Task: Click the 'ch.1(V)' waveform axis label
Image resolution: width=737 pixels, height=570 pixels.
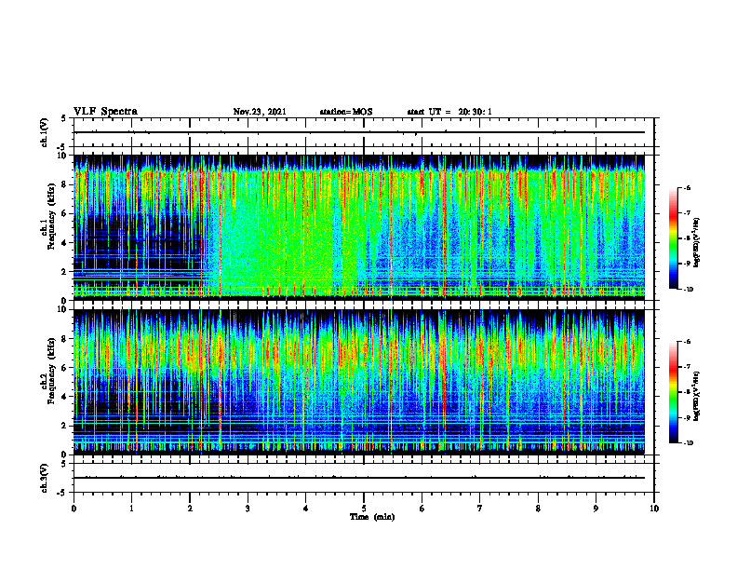Action: click(45, 132)
